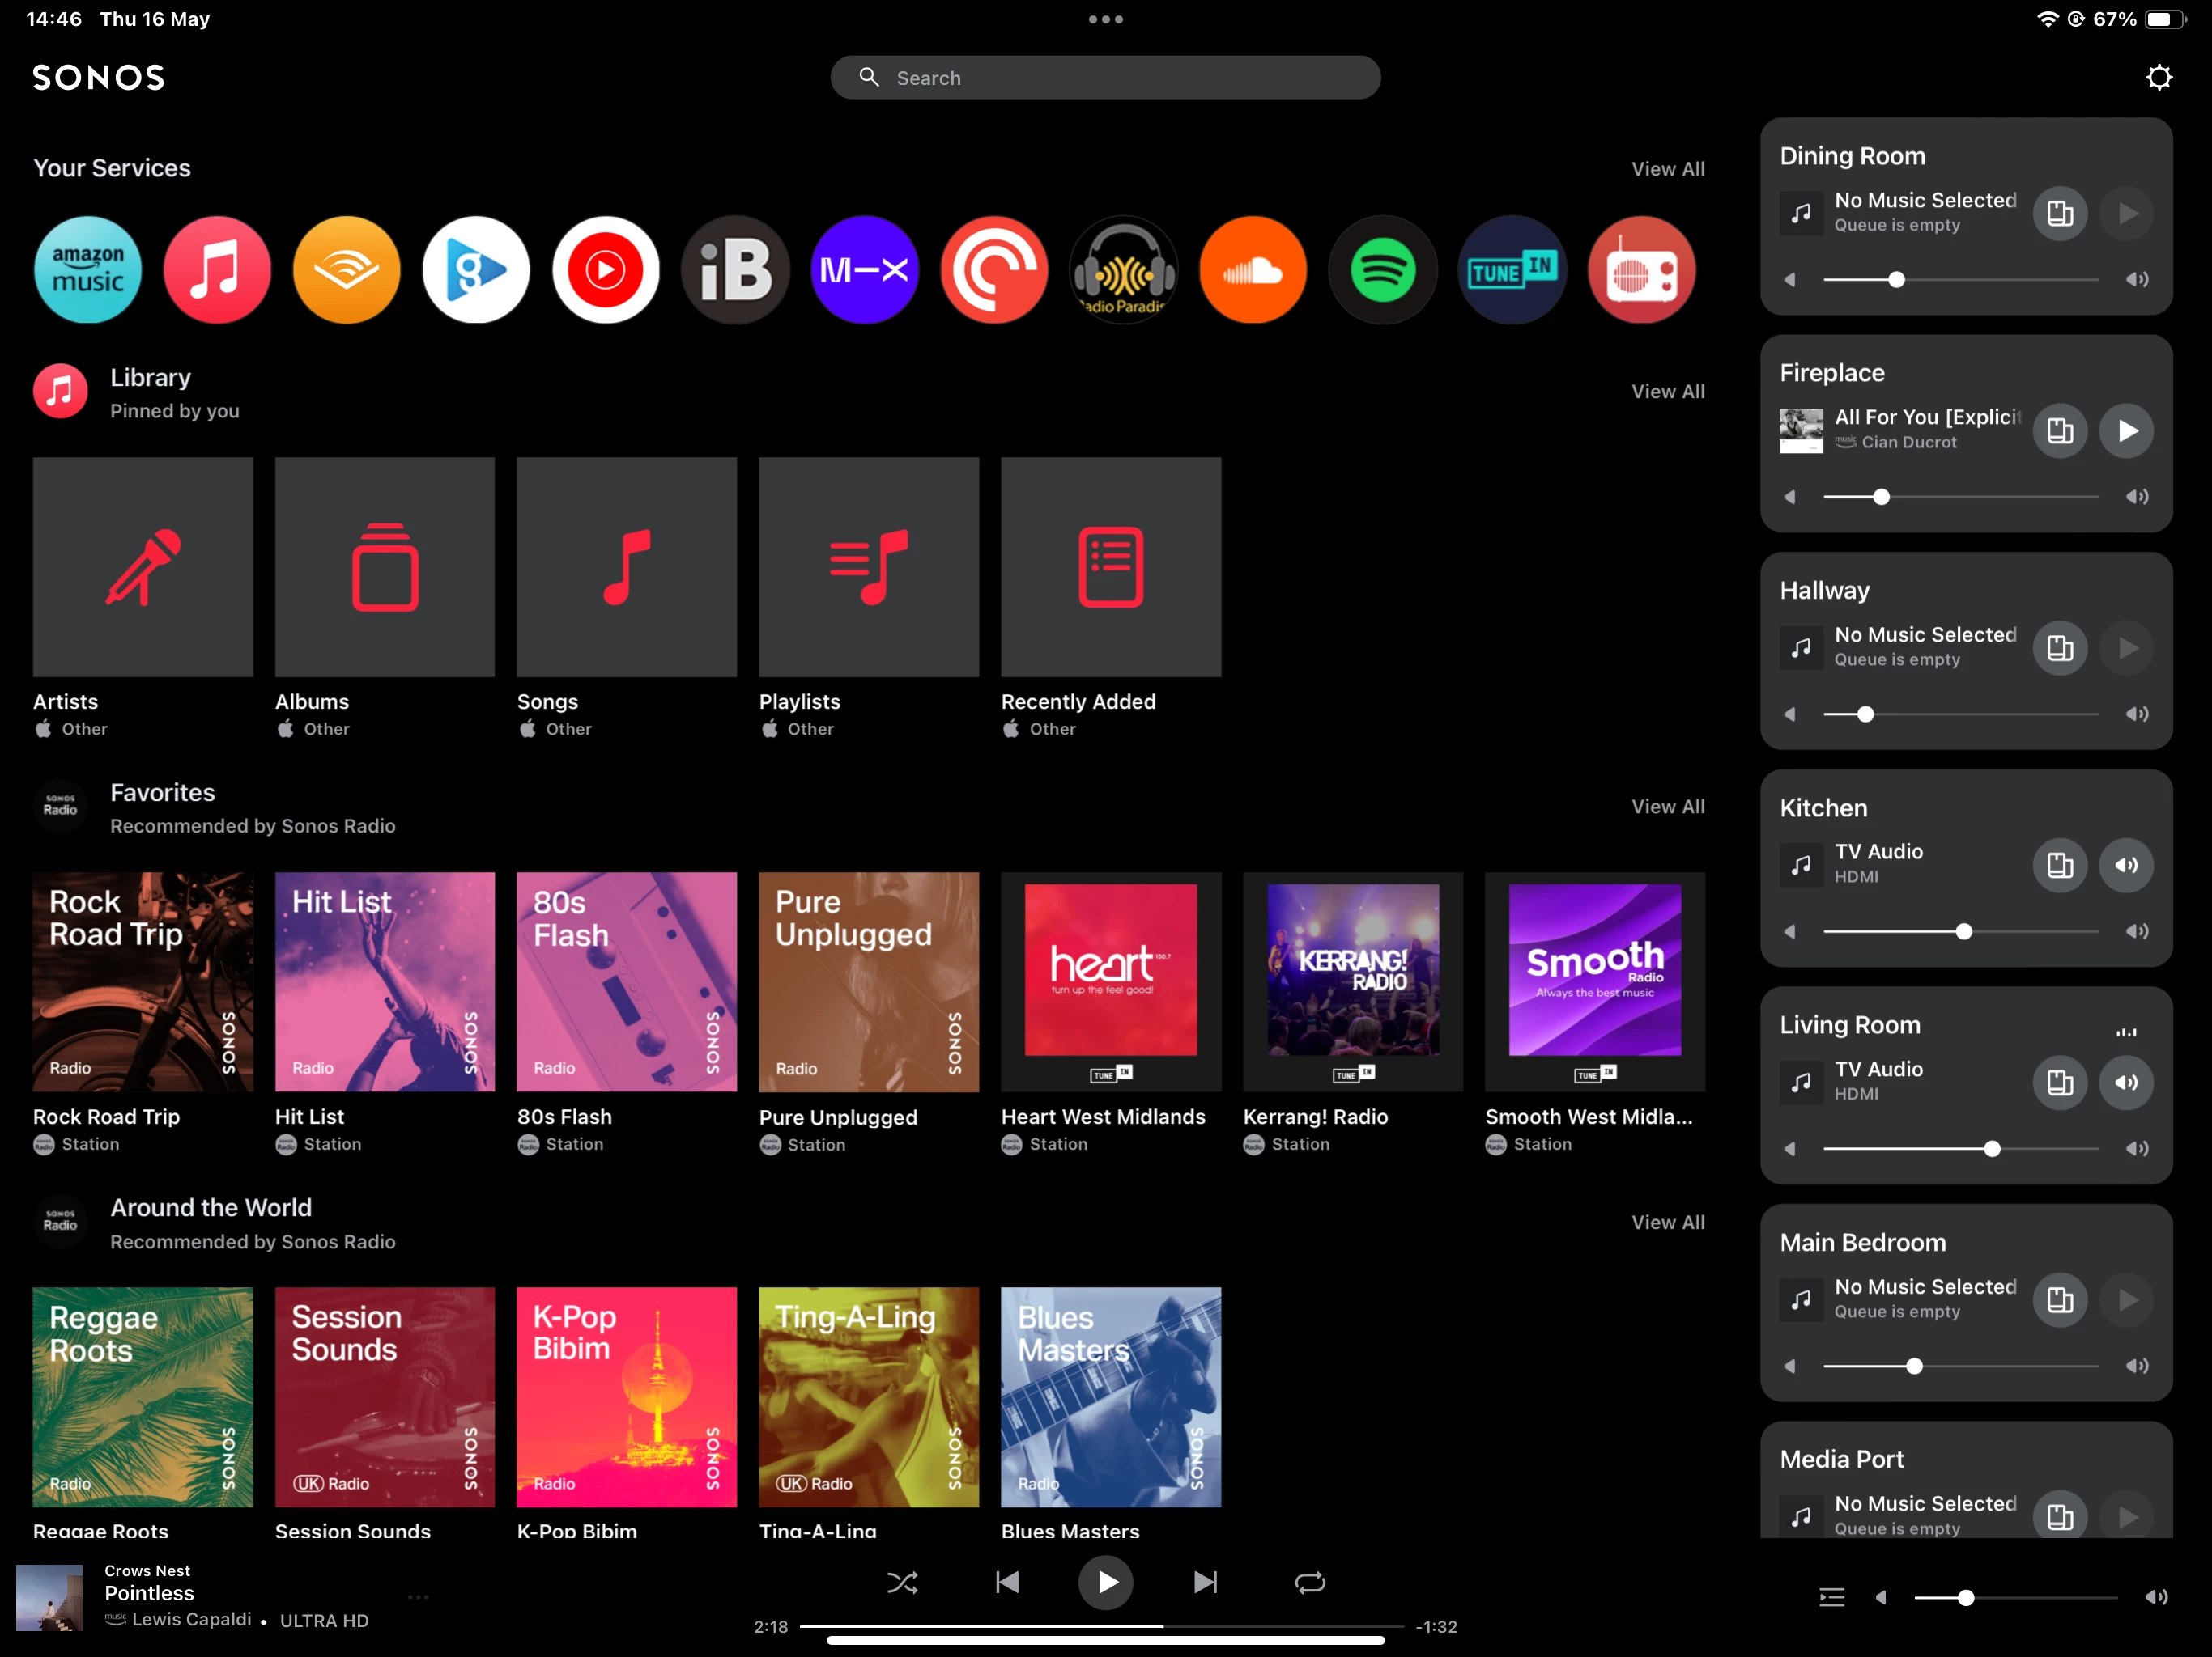2212x1657 pixels.
Task: Open more options for Pointless track
Action: [x=419, y=1597]
